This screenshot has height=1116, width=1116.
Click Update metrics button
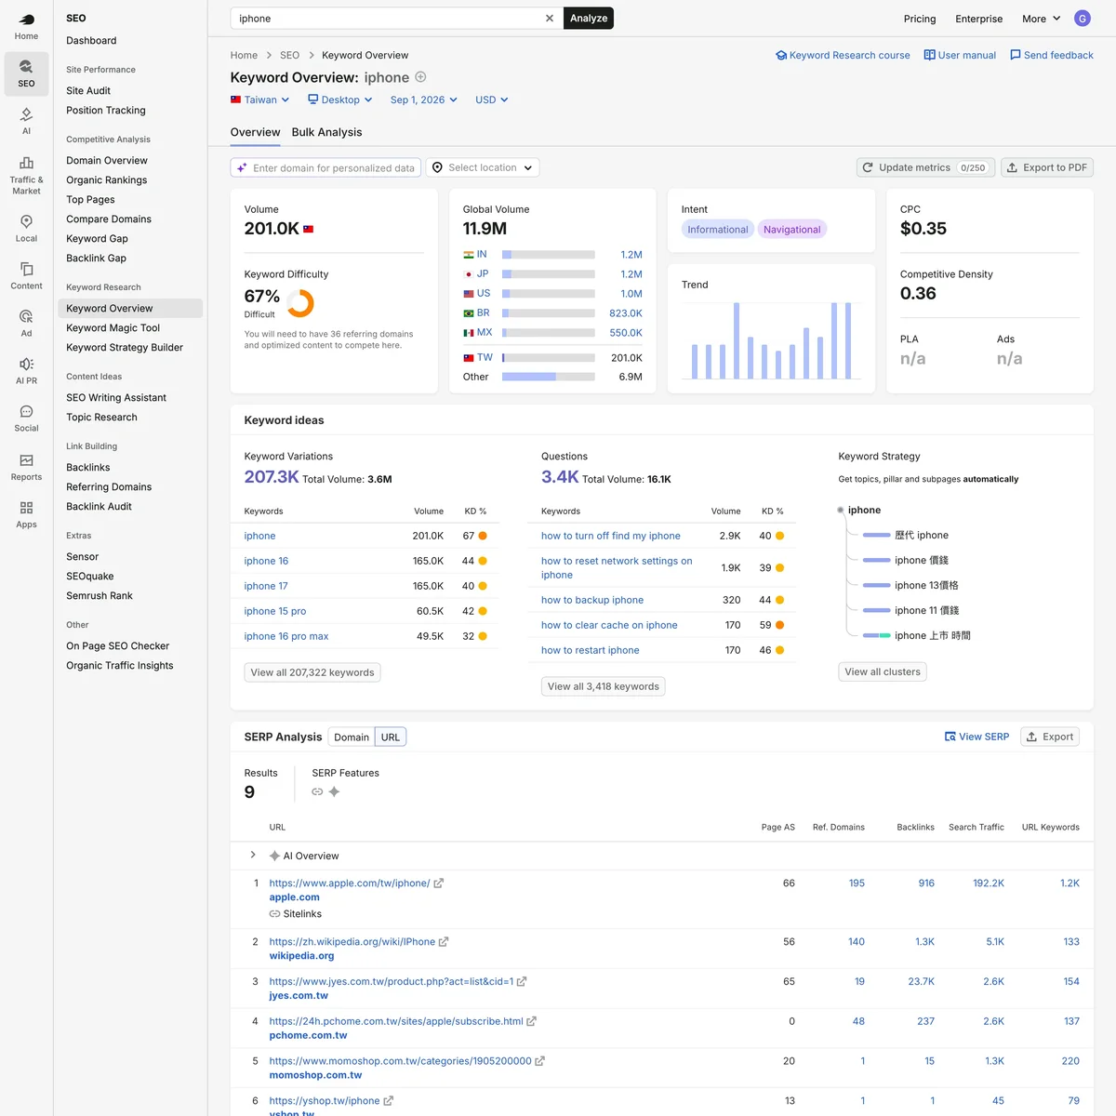925,167
